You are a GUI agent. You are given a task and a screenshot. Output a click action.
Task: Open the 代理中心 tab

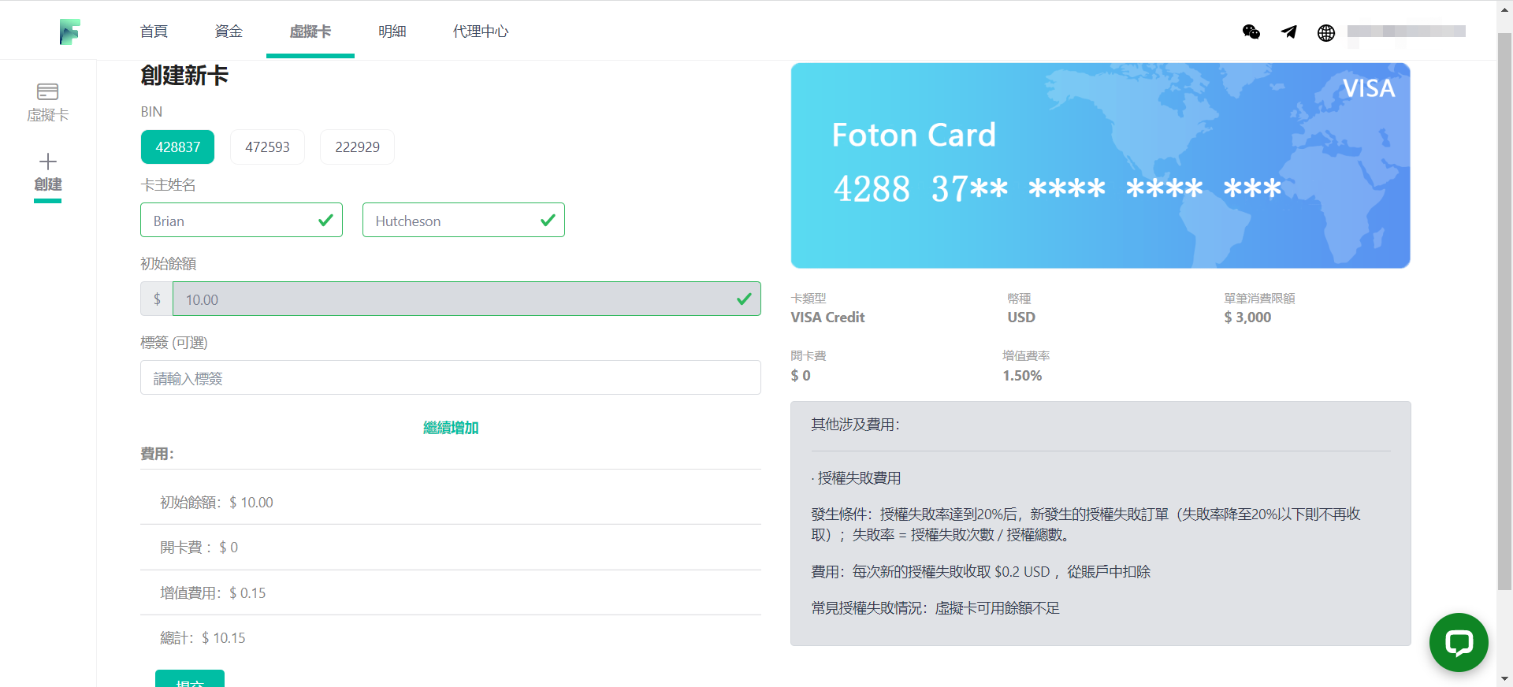point(481,32)
